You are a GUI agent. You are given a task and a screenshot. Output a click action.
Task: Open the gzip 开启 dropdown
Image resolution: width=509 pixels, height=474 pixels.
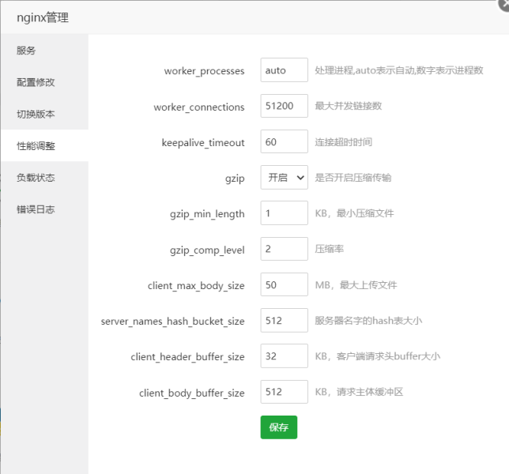click(x=284, y=178)
